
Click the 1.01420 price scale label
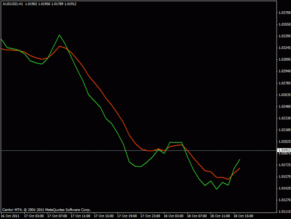[284, 189]
